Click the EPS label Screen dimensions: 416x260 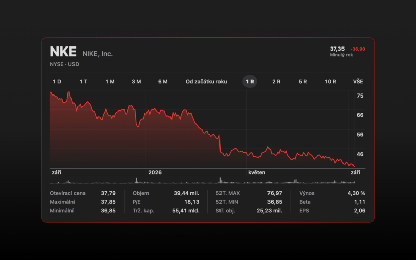(304, 211)
